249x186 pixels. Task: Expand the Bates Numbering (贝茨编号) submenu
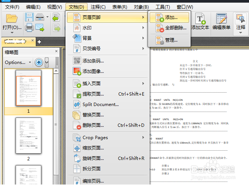coord(108,49)
